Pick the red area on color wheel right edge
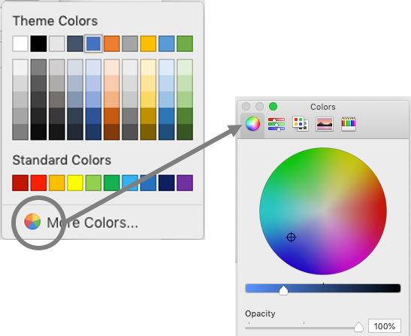This screenshot has height=336, width=411. tap(381, 211)
